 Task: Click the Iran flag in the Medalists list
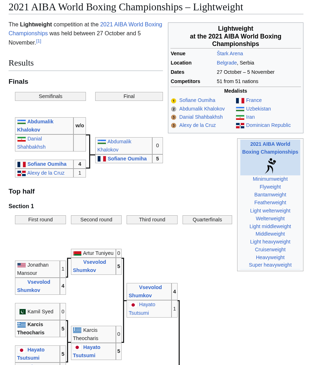point(240,117)
